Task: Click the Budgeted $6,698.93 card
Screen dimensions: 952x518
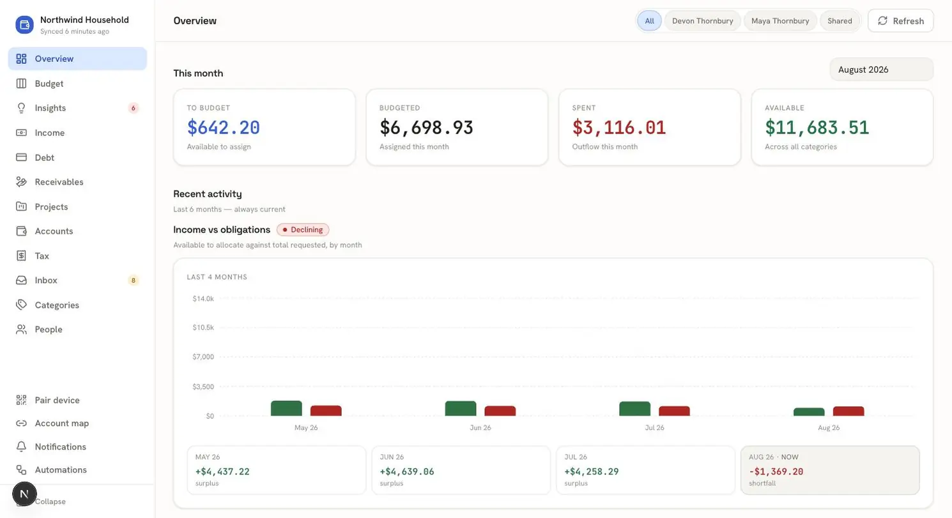Action: coord(457,127)
